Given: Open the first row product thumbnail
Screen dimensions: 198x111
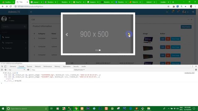Looking at the screenshot, I should pyautogui.click(x=148, y=40).
